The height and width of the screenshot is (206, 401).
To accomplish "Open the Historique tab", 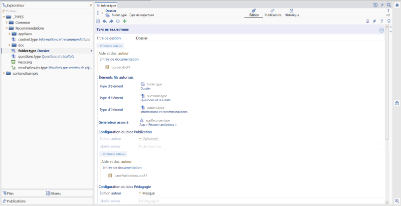I will [292, 13].
